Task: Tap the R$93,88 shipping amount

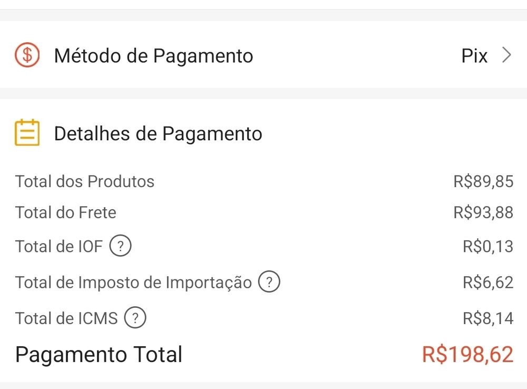Action: point(483,212)
